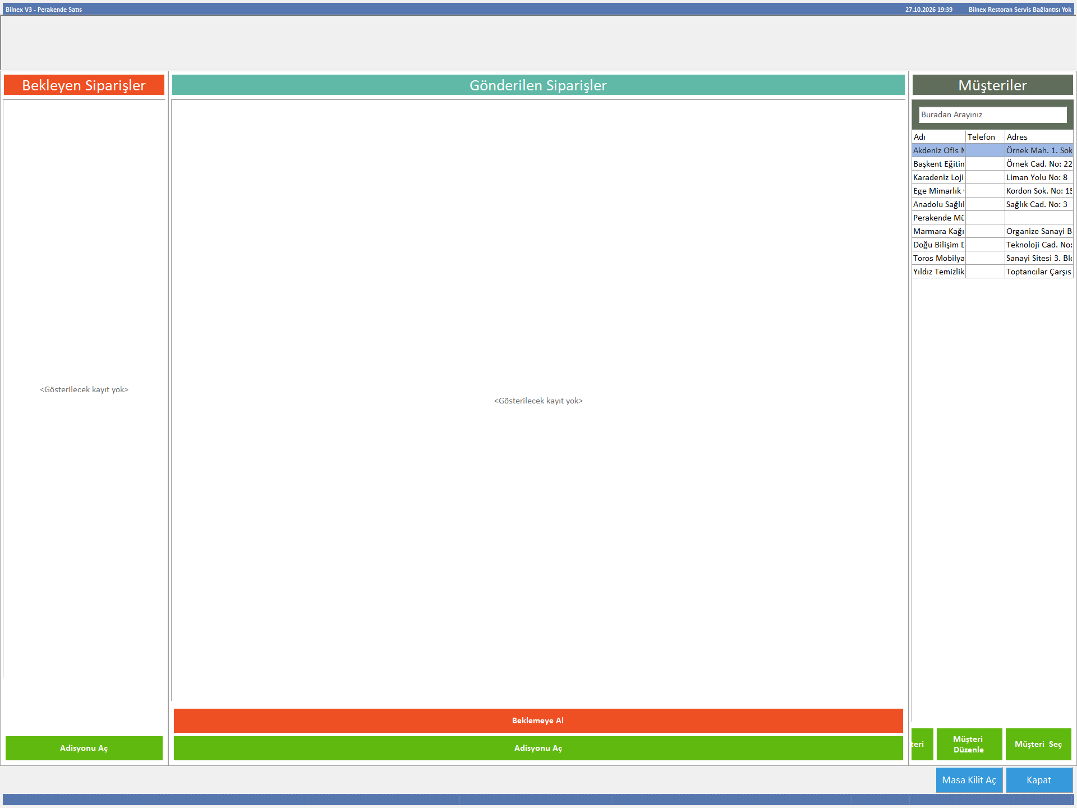Viewport: 1077px width, 808px height.
Task: Click the Müşteriler panel header
Action: tap(992, 85)
